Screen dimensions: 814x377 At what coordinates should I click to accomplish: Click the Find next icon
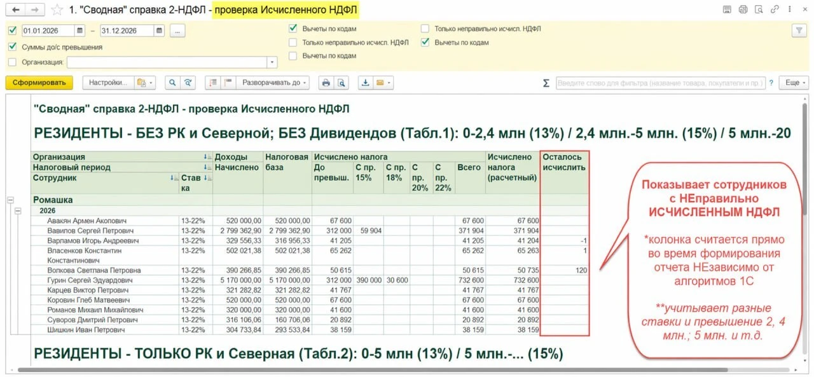pyautogui.click(x=188, y=83)
